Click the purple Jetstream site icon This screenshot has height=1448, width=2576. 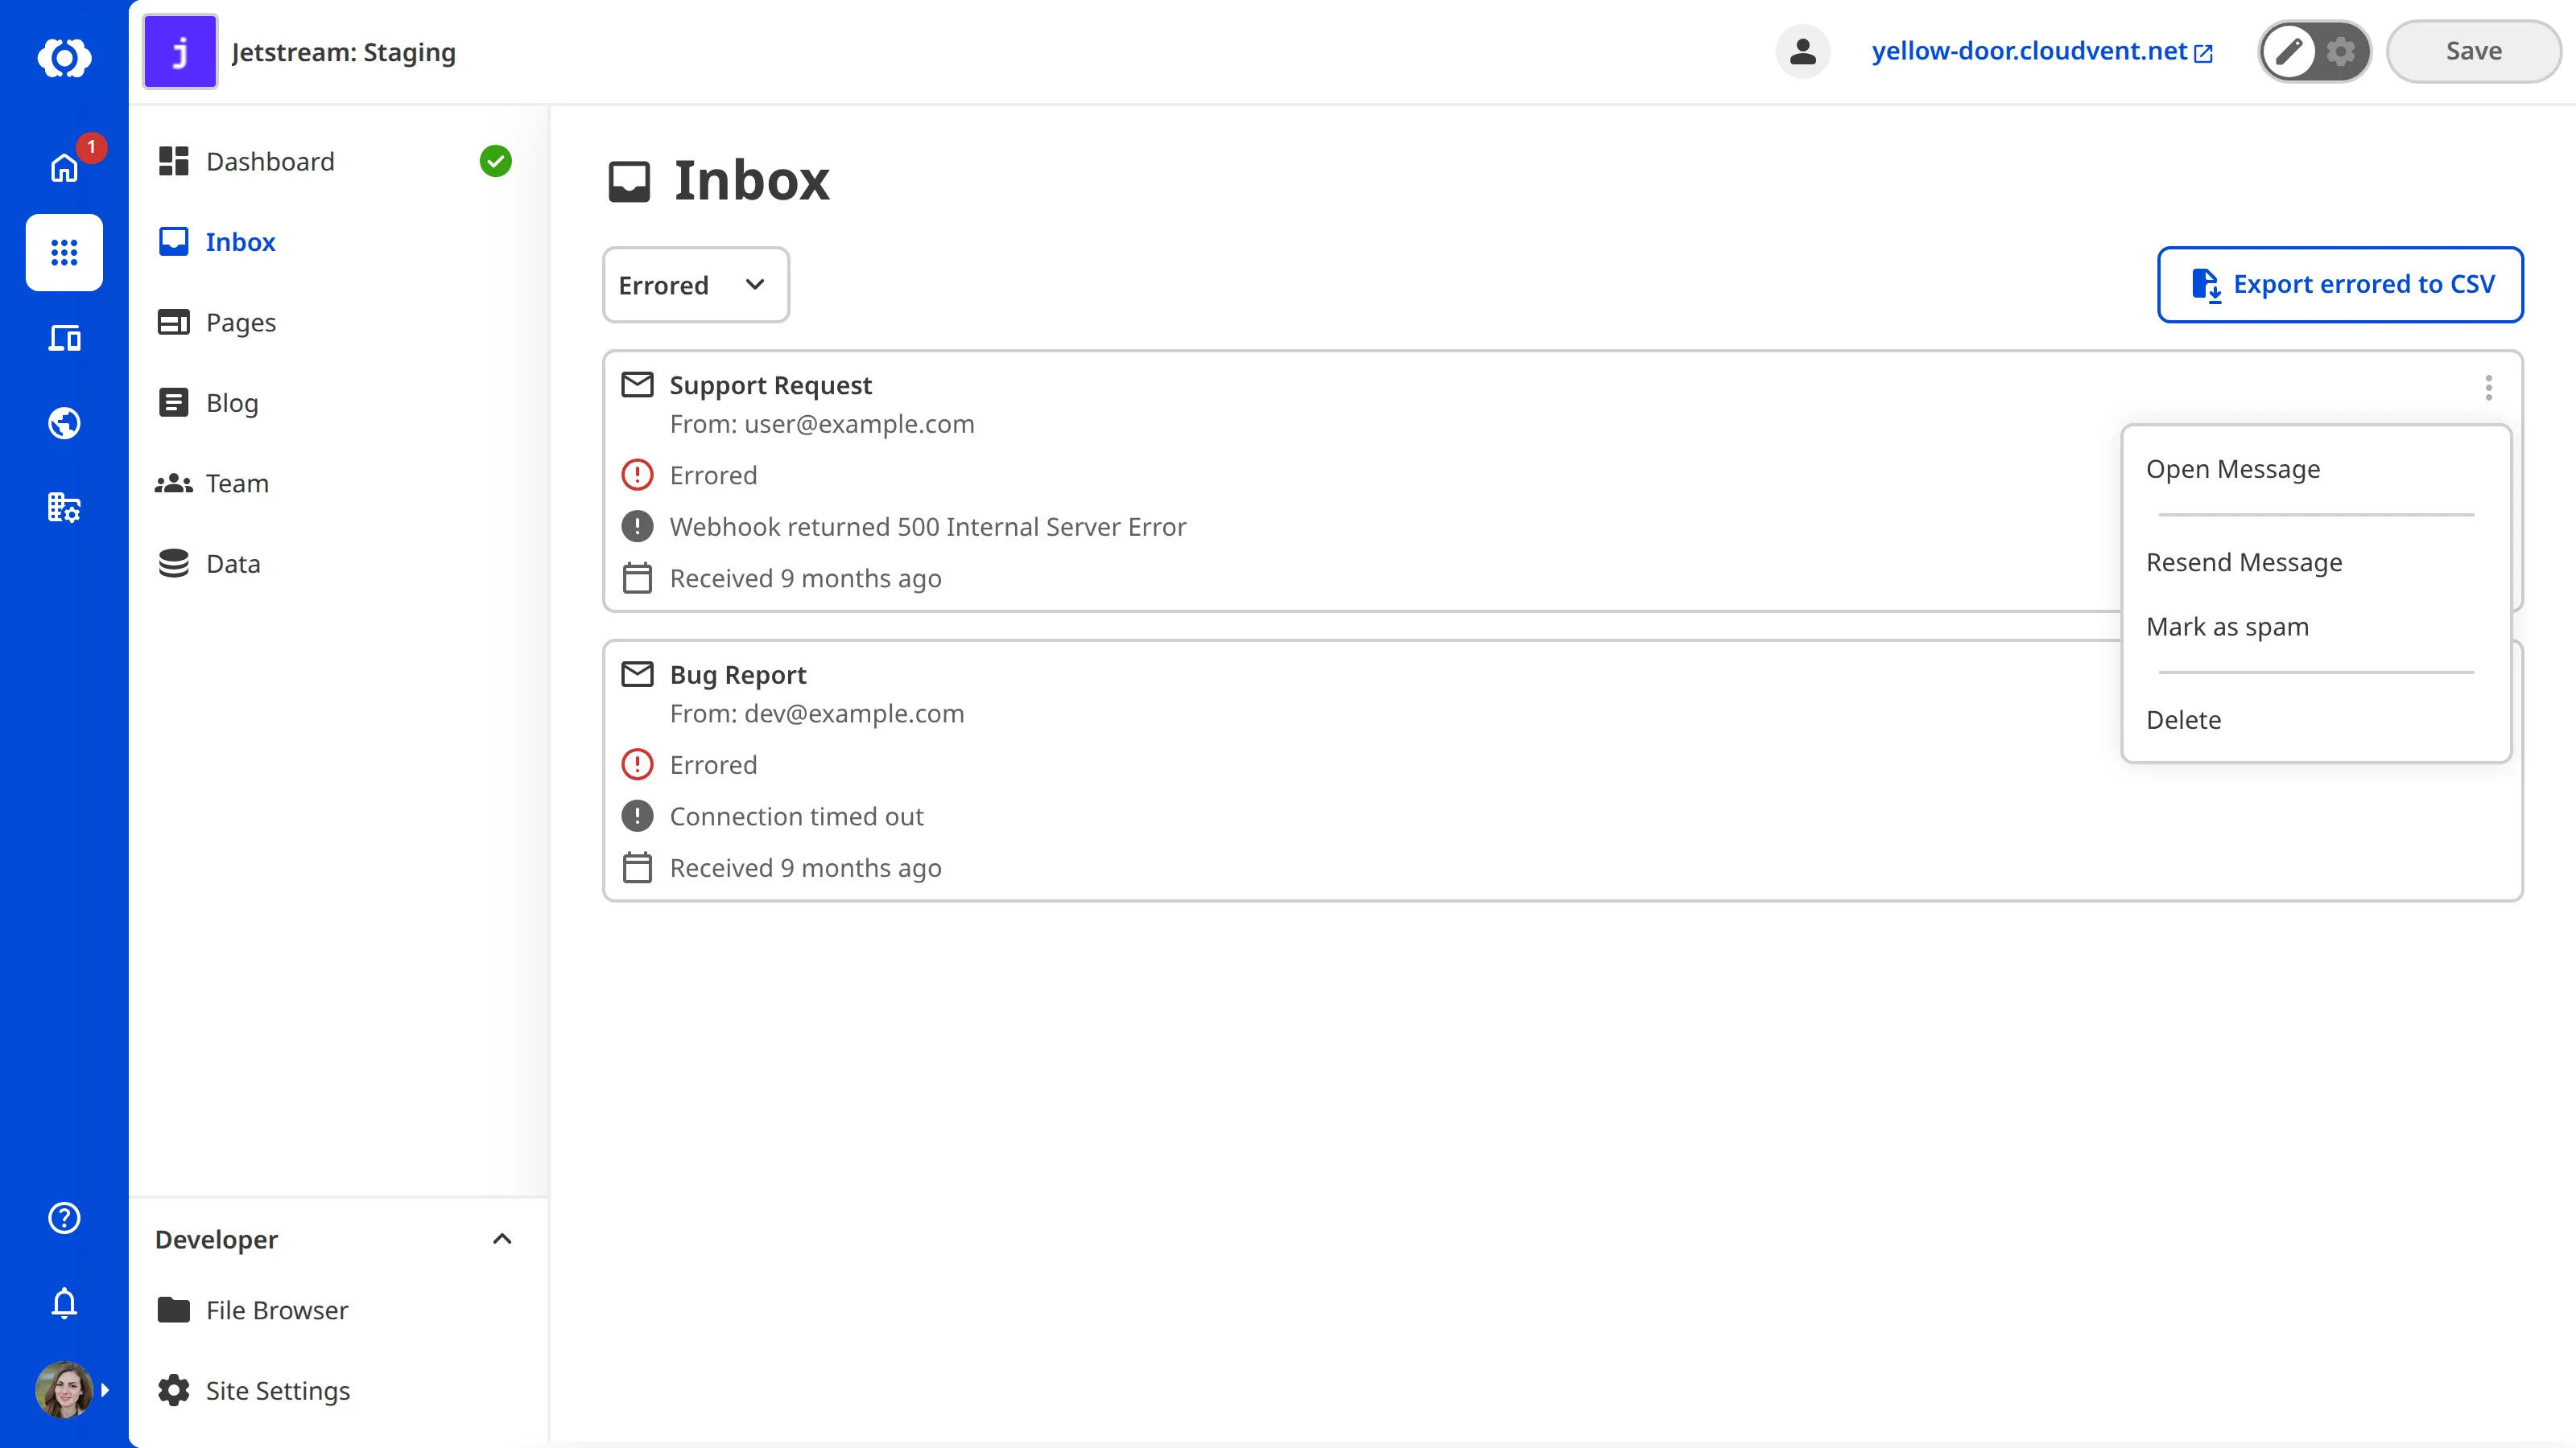180,52
